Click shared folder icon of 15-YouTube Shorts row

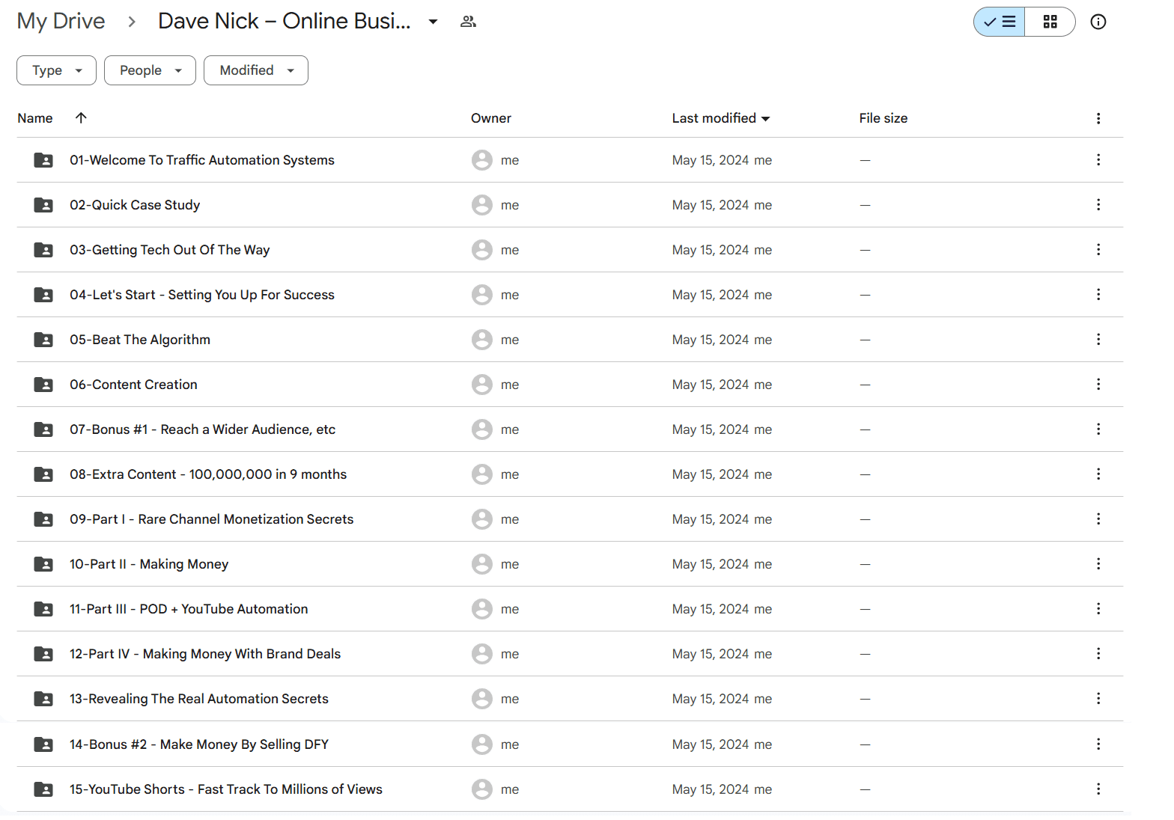43,789
